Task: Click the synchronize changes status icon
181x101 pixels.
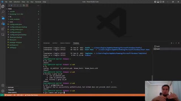Action: (14, 95)
